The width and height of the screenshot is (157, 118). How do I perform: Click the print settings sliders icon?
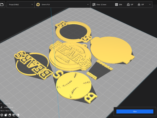[94, 5]
